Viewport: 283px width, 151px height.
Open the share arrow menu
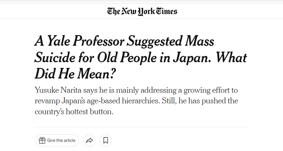pos(89,140)
